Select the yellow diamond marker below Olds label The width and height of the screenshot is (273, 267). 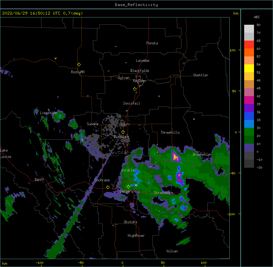pos(123,132)
